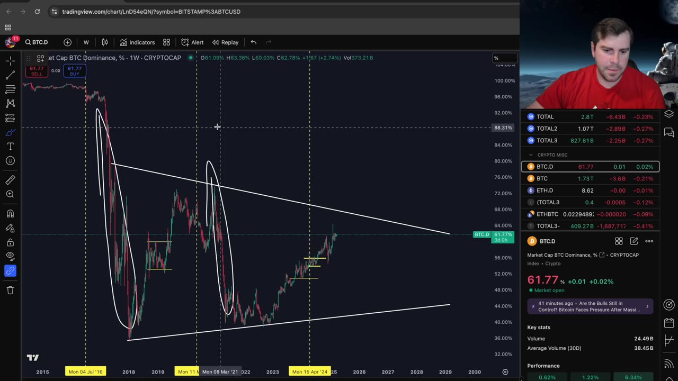This screenshot has width=678, height=381.
Task: Select the text annotation tool
Action: [x=10, y=147]
